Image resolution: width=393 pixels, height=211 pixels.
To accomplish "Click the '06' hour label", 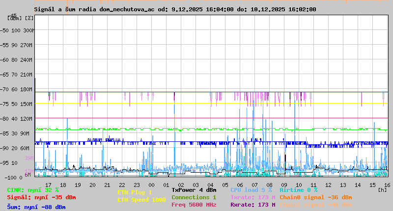I will [x=240, y=185].
